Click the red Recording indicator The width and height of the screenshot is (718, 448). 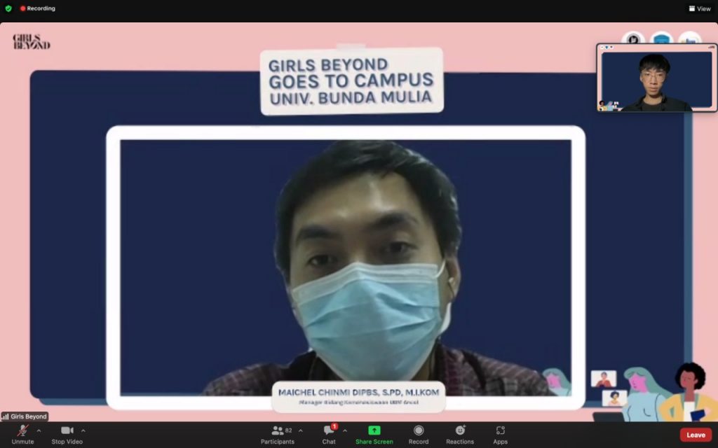tap(38, 8)
